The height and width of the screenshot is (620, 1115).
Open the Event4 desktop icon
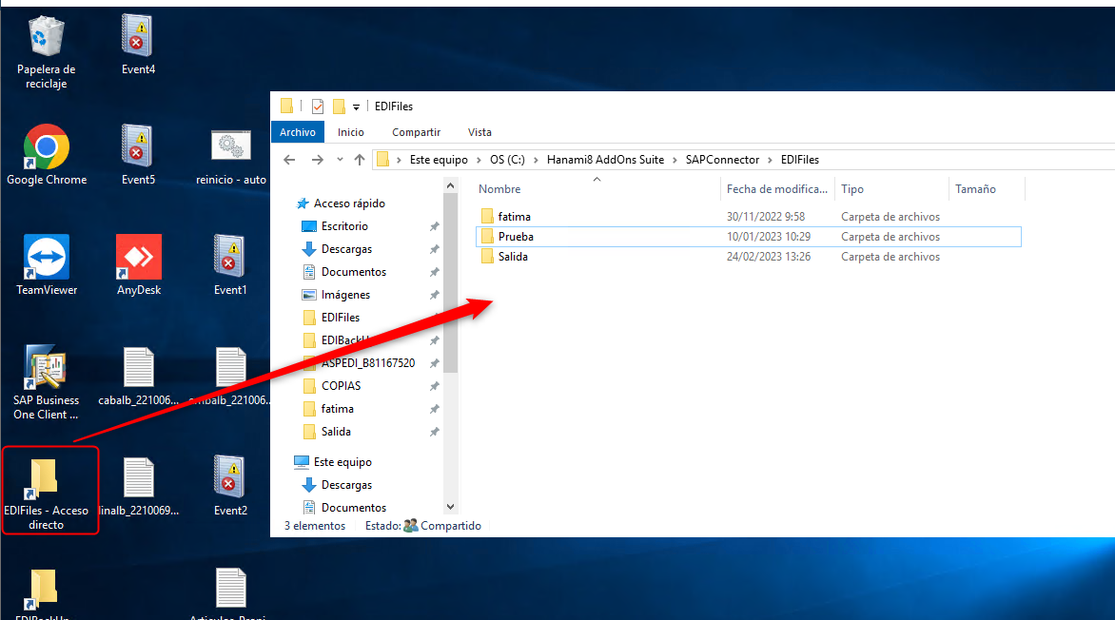click(138, 45)
